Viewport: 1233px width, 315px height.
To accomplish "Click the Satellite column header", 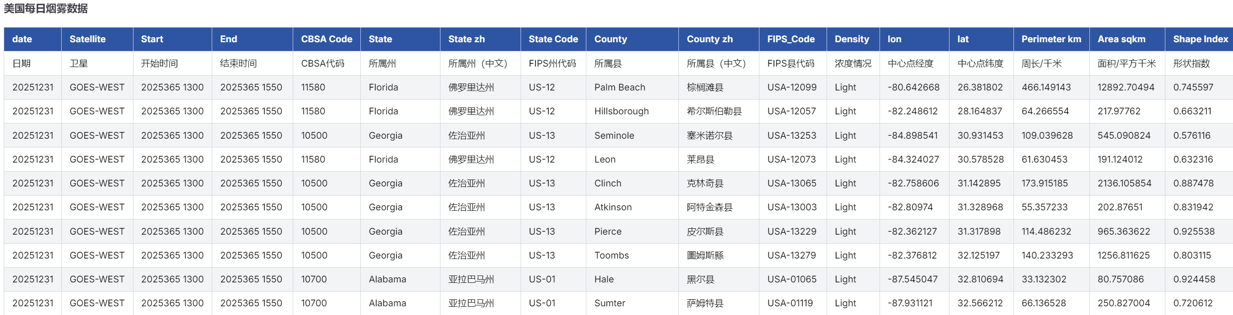I will tap(87, 39).
